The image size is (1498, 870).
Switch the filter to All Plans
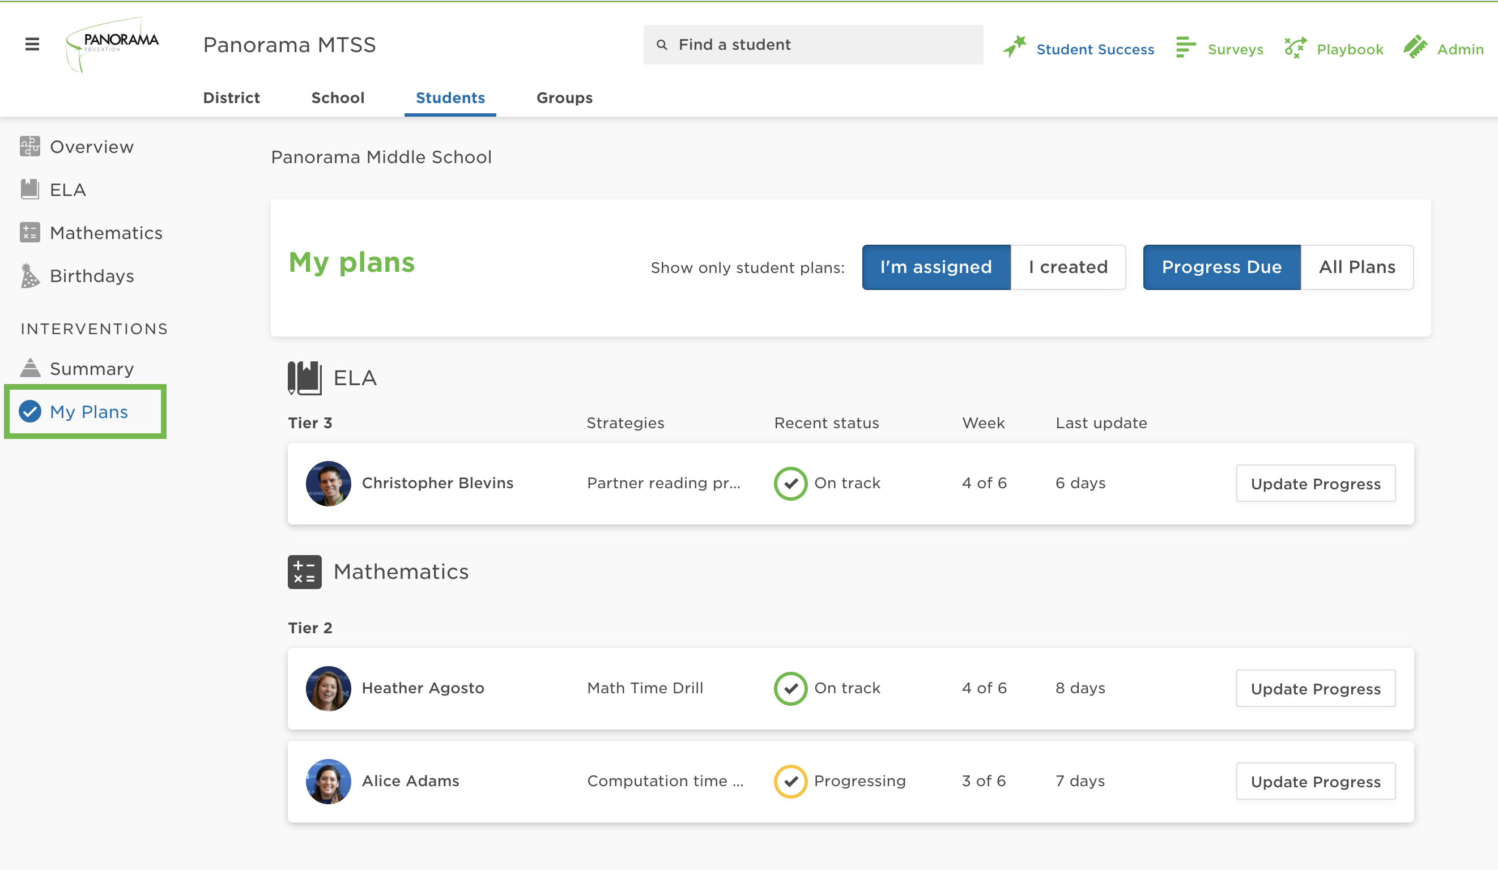point(1356,267)
